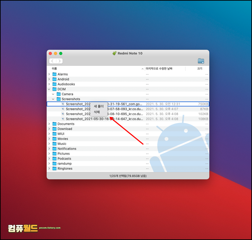Click the Alarms folder icon

pos(54,74)
